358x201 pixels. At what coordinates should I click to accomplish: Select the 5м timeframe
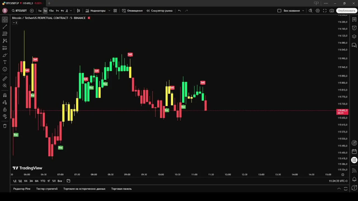[45, 11]
